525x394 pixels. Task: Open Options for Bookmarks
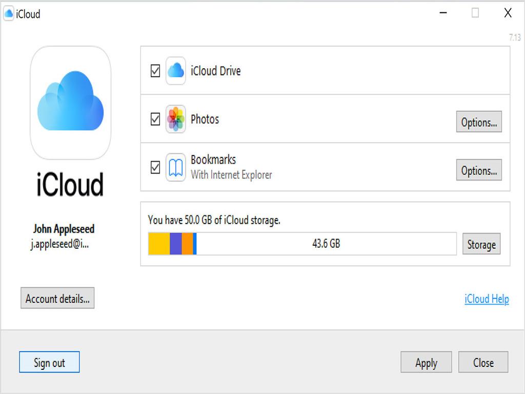(479, 170)
